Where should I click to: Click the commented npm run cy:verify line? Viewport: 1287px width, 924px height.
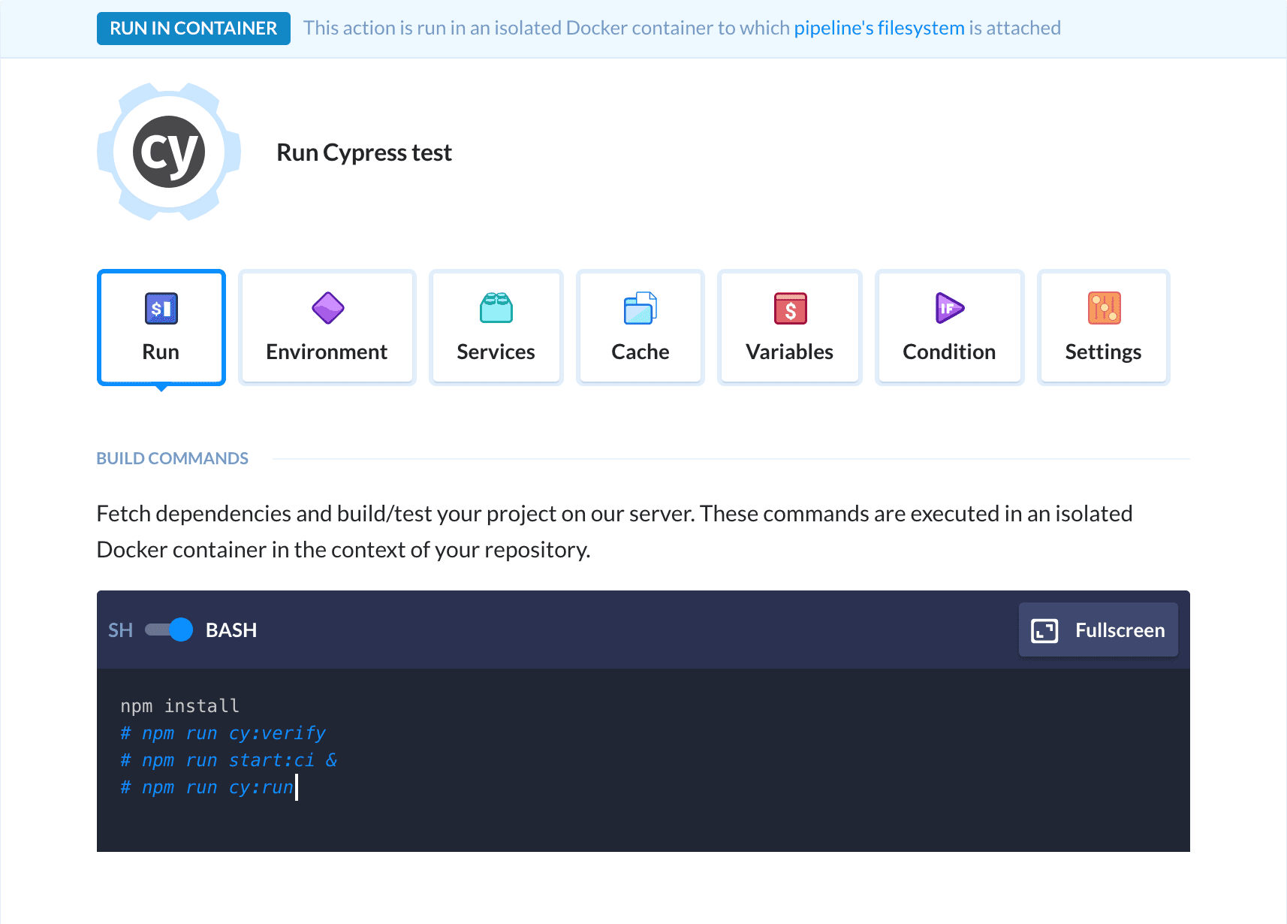(224, 733)
